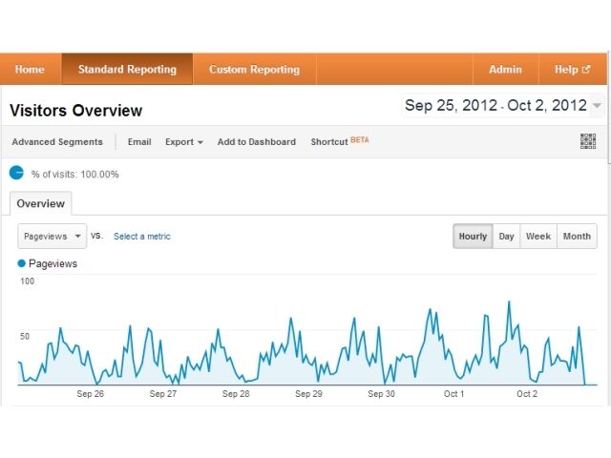Click the blue visits pie chart icon
The height and width of the screenshot is (458, 611).
click(16, 174)
